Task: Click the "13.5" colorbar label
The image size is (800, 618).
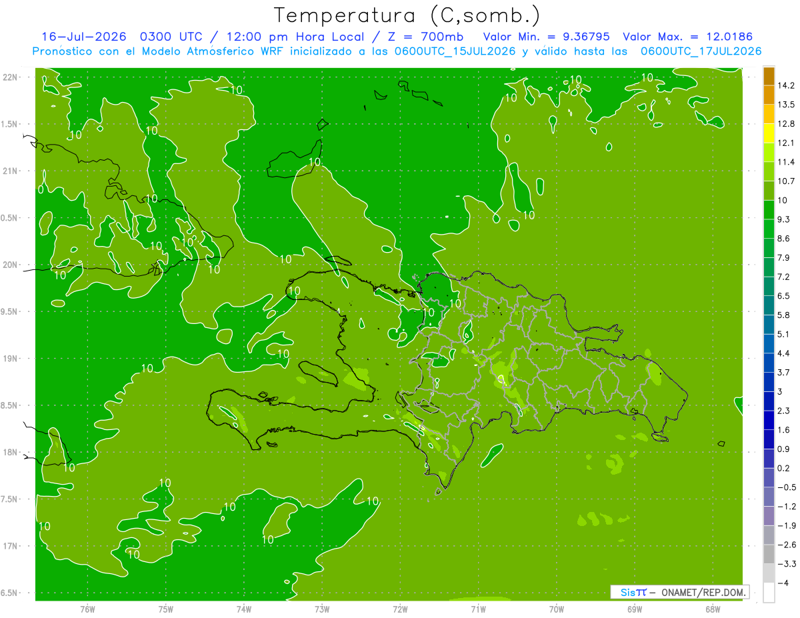Action: [787, 105]
